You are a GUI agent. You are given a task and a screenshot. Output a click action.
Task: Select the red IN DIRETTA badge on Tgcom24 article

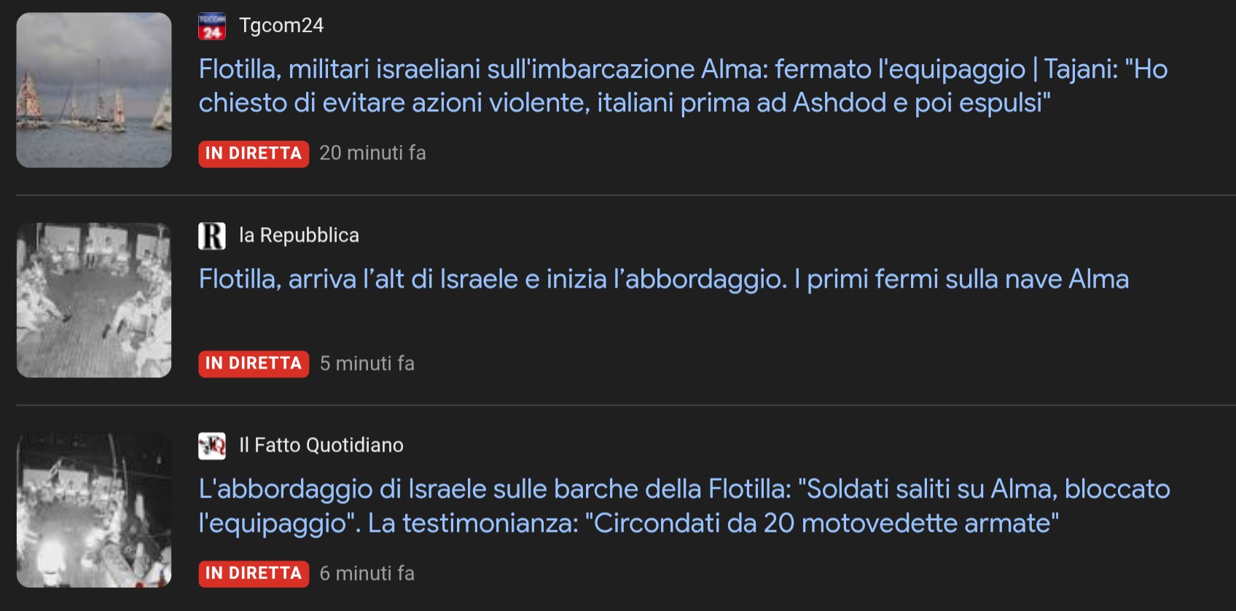253,153
